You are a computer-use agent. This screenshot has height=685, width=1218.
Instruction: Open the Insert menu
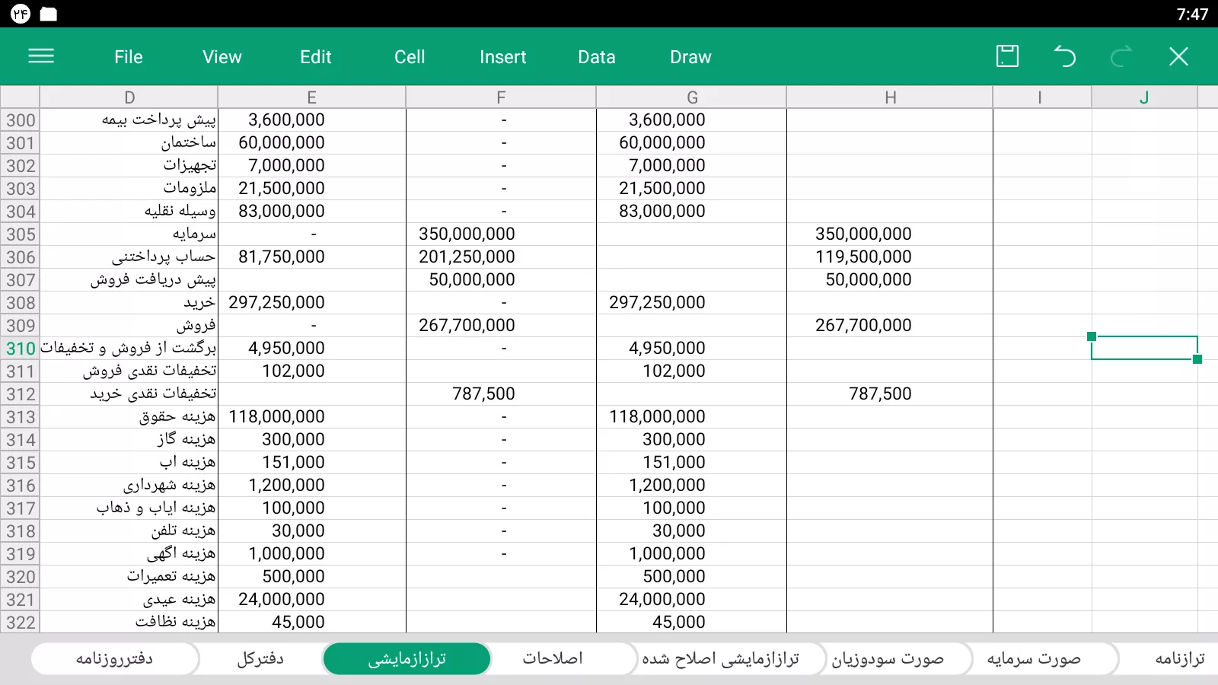coord(502,57)
